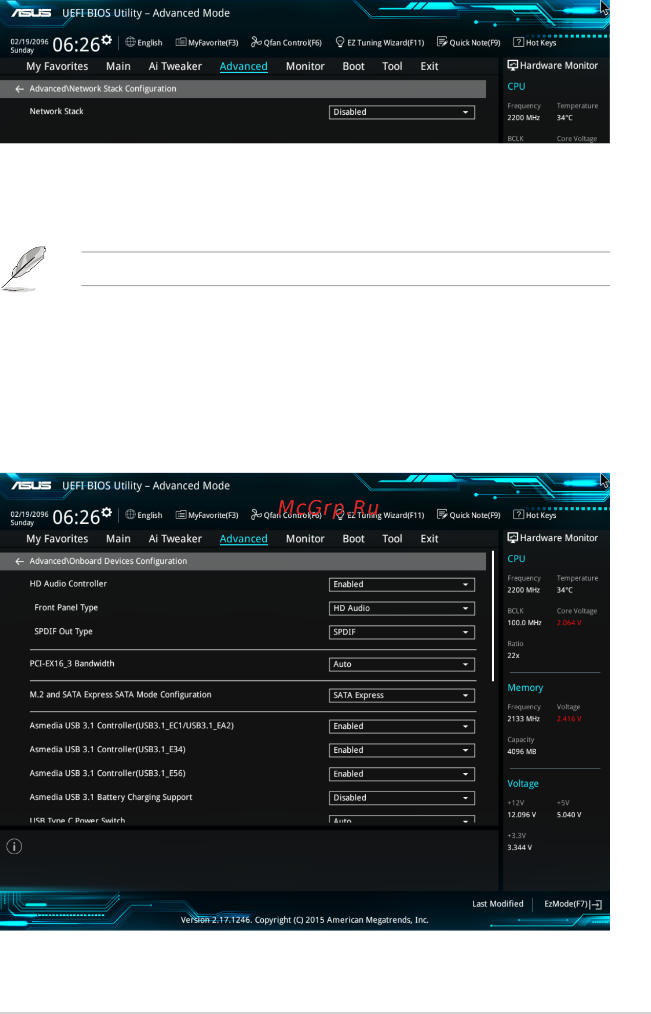Open Asmedia USB3.1_EC1/USB3.1_EA2 controller dropdown

pyautogui.click(x=402, y=726)
